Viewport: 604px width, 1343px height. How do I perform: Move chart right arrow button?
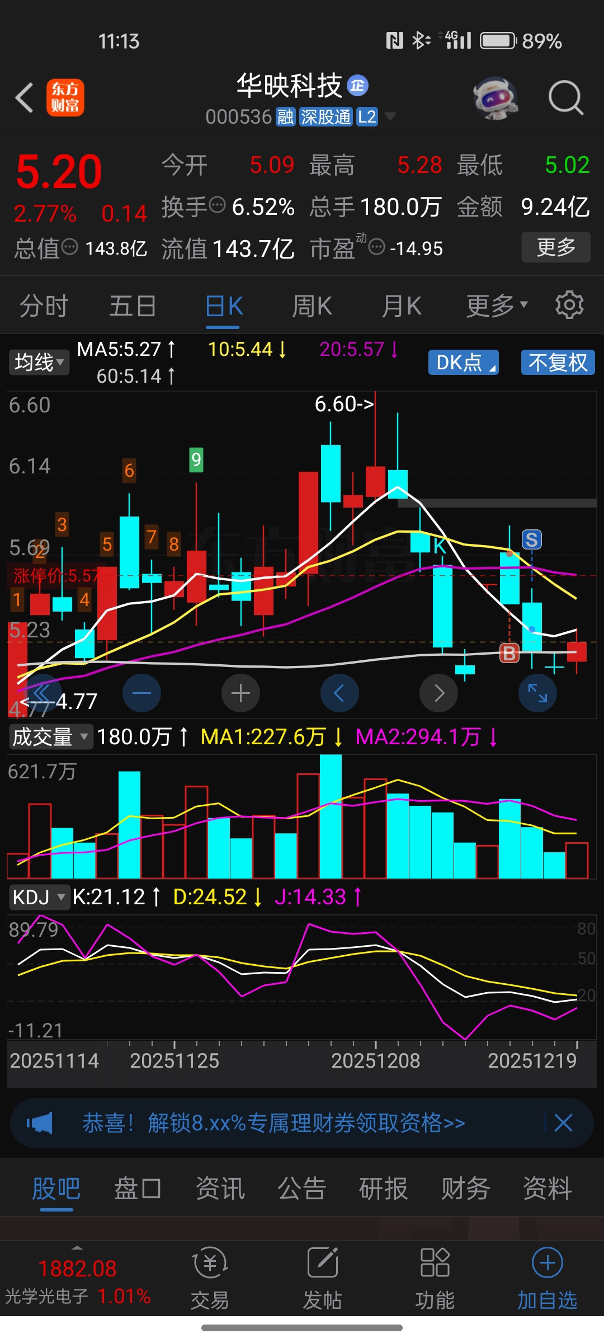pyautogui.click(x=438, y=693)
